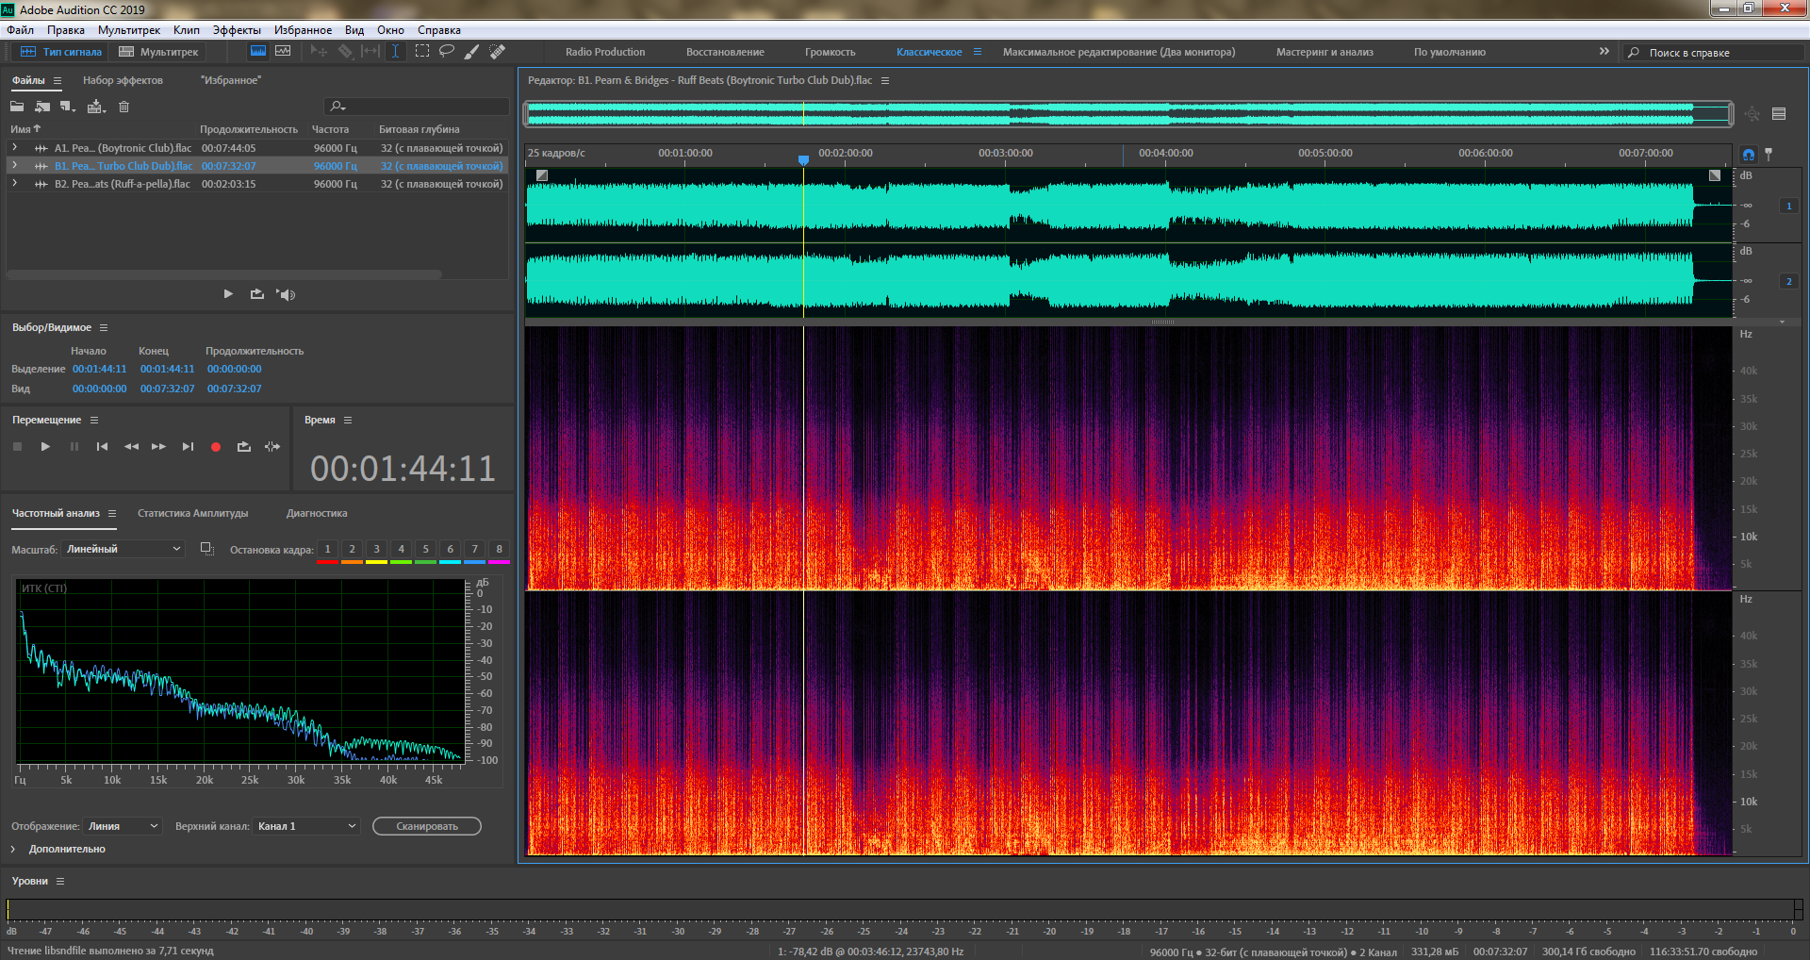Pick the Paintbrush selection tool
The height and width of the screenshot is (960, 1810).
(x=472, y=52)
